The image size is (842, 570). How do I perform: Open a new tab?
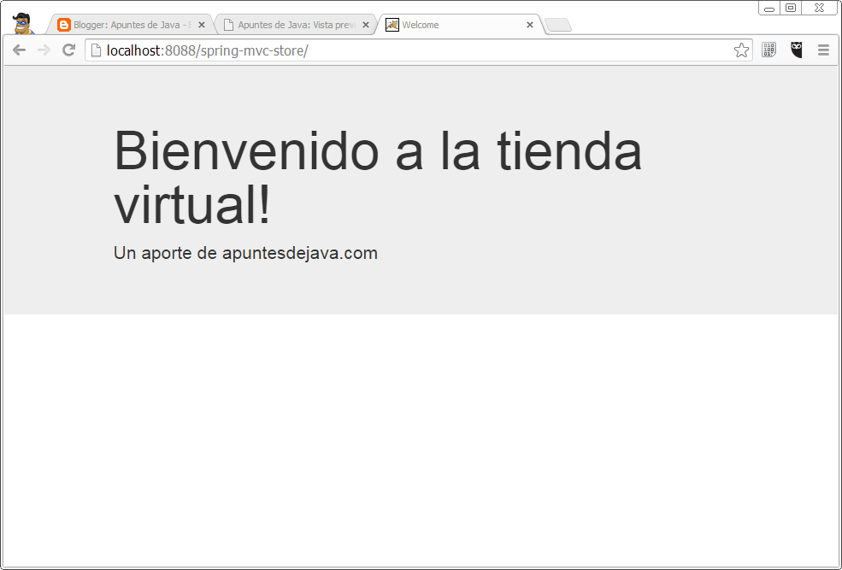558,25
